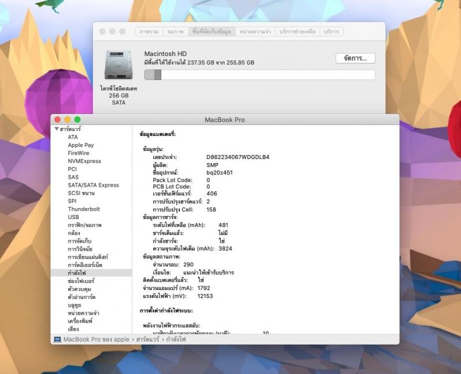
Task: Select NVMExpress in the sidebar
Action: click(84, 161)
